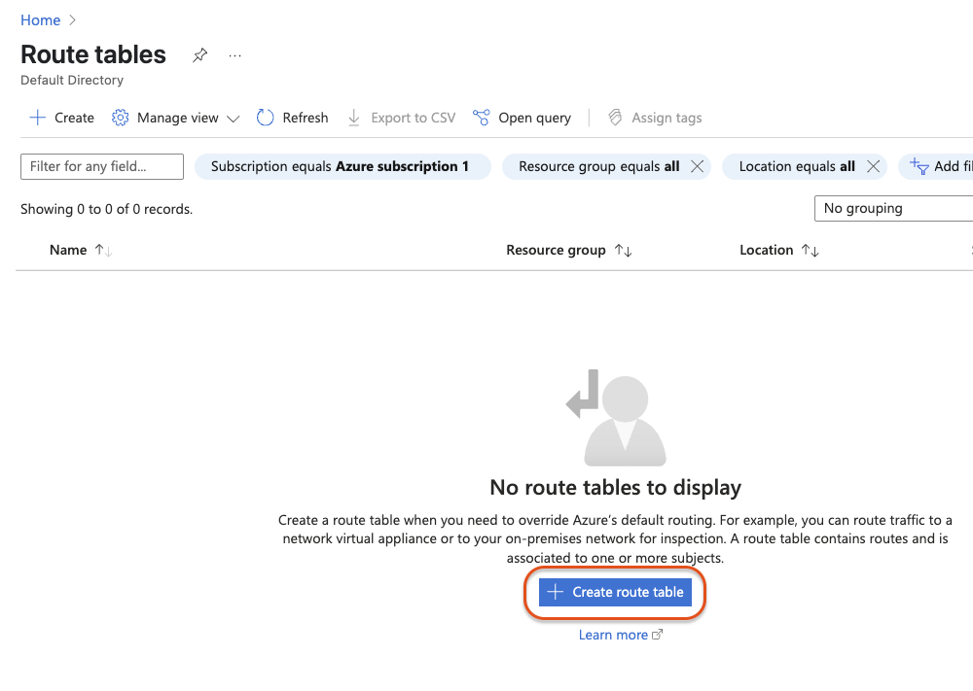This screenshot has width=973, height=691.
Task: Edit the Resource group equals all filter
Action: click(x=598, y=167)
